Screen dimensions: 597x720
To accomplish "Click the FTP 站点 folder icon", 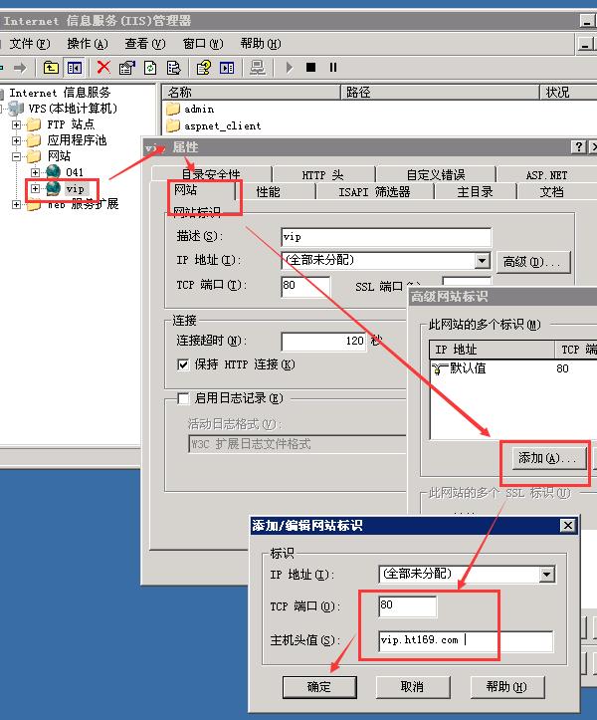I will (34, 124).
